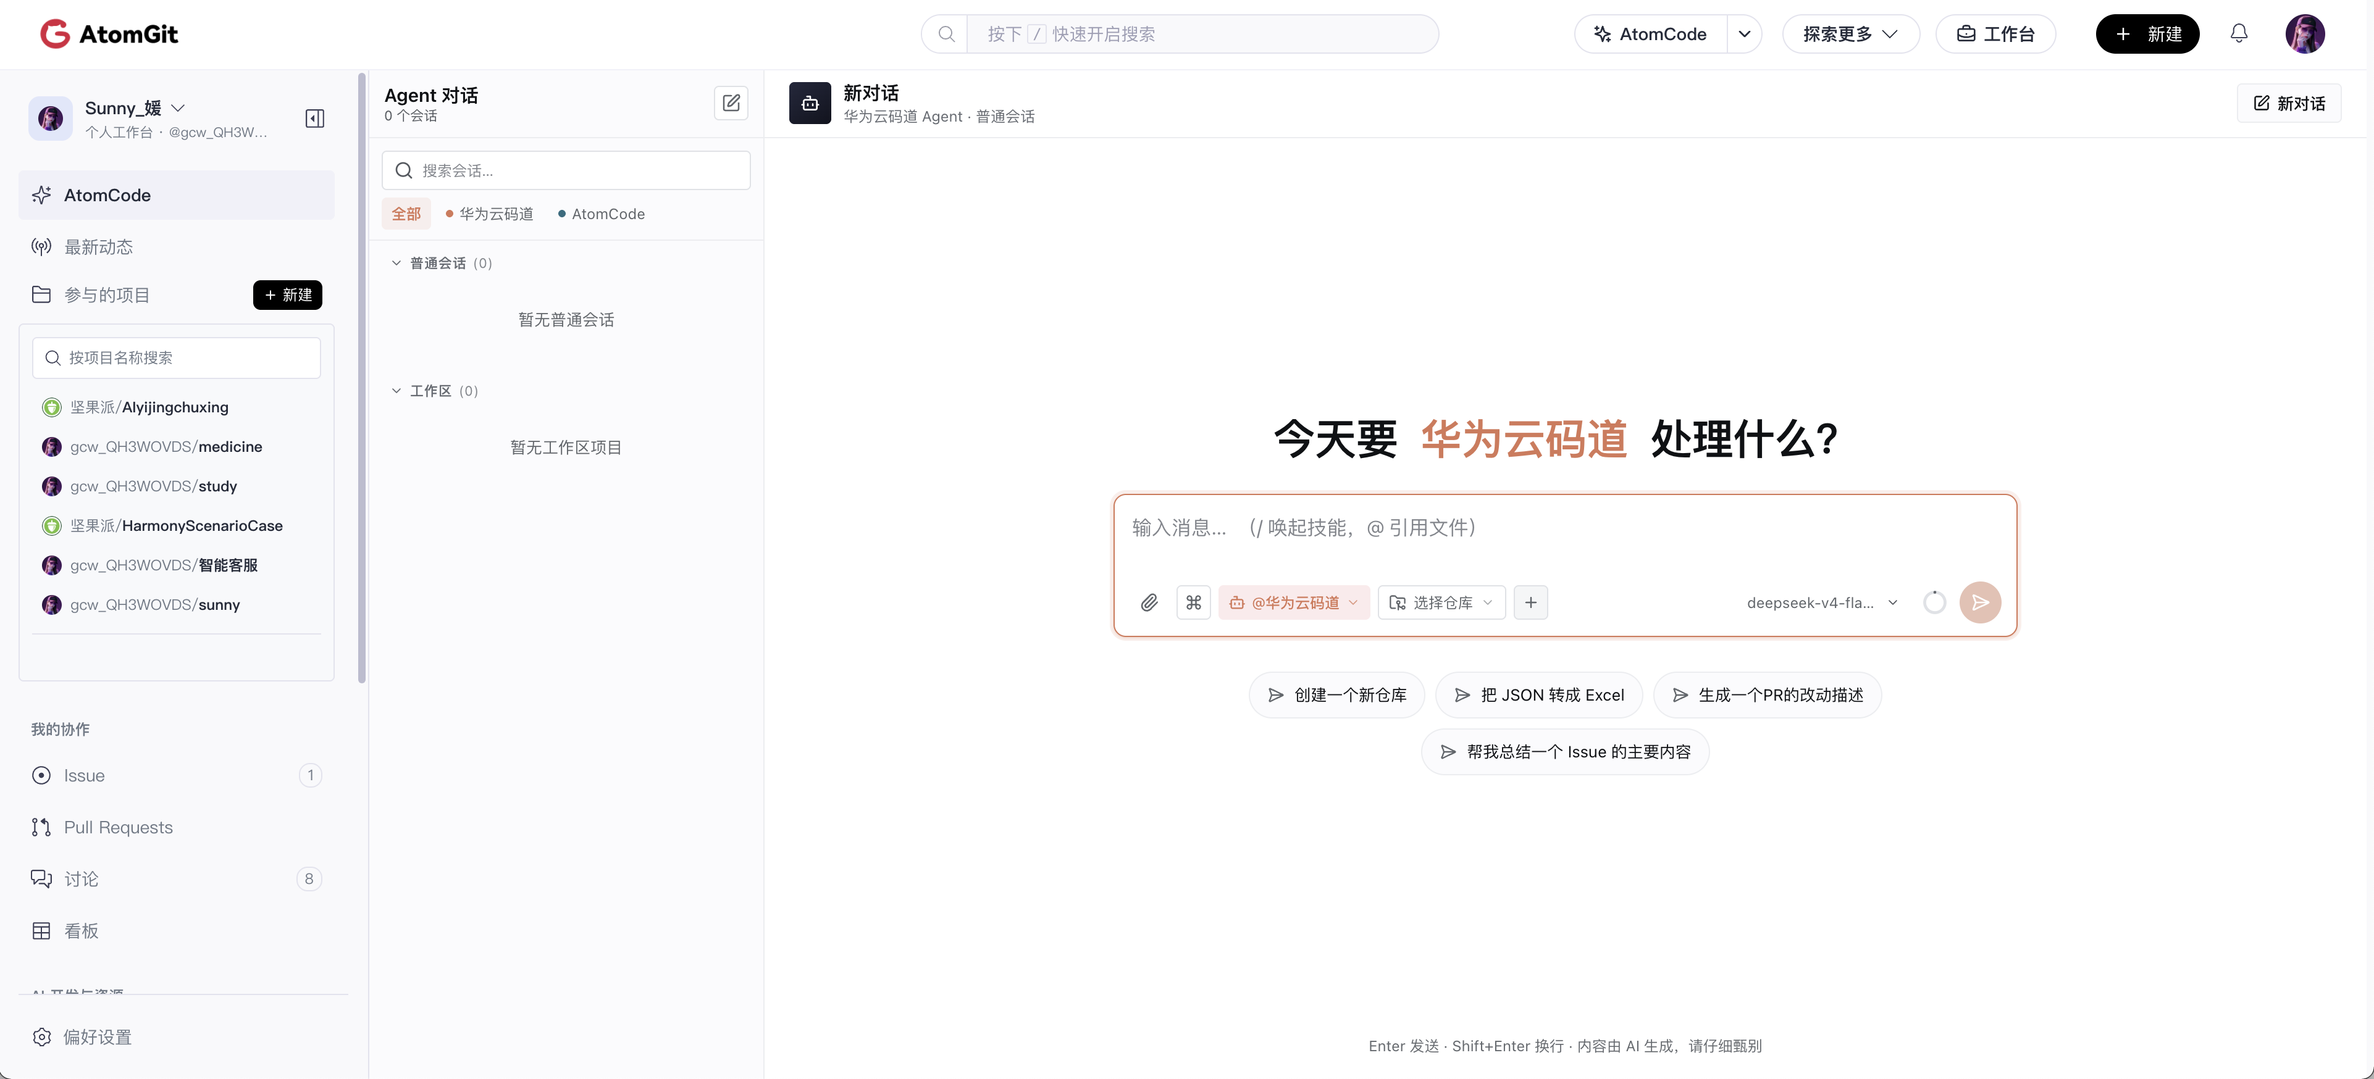
Task: Click the circular loading indicator near send
Action: pyautogui.click(x=1934, y=602)
